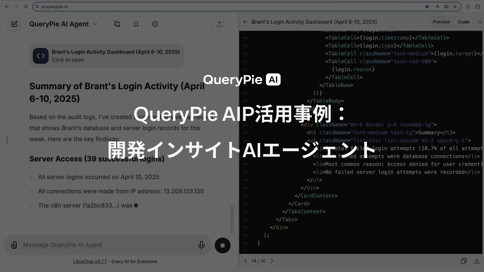Click "All server logins occurred on April 10, 2025"
Image resolution: width=484 pixels, height=272 pixels.
(98, 177)
